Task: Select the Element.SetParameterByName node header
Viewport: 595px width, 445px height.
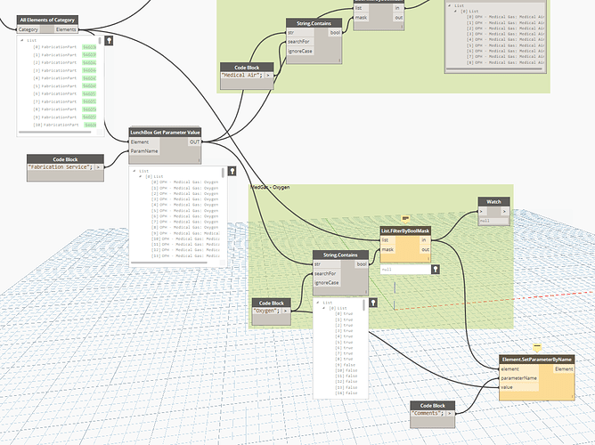Action: point(536,360)
